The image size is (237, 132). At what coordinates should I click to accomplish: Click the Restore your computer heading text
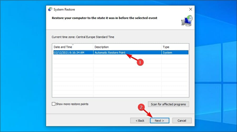click(x=105, y=18)
